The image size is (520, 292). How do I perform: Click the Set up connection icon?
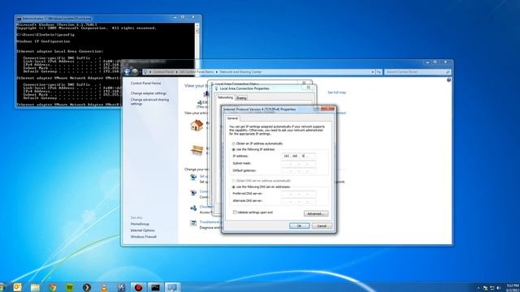tap(193, 178)
